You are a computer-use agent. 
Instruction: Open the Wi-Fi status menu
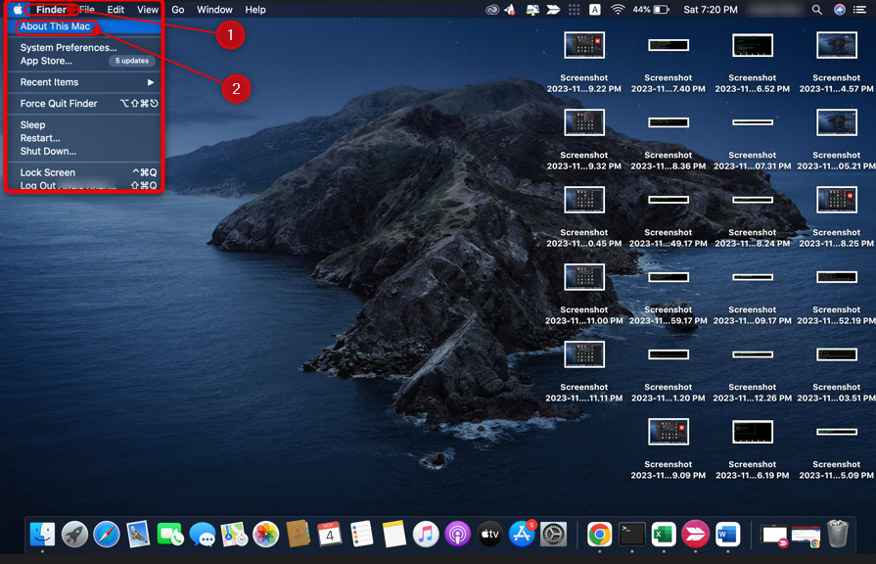[x=618, y=10]
